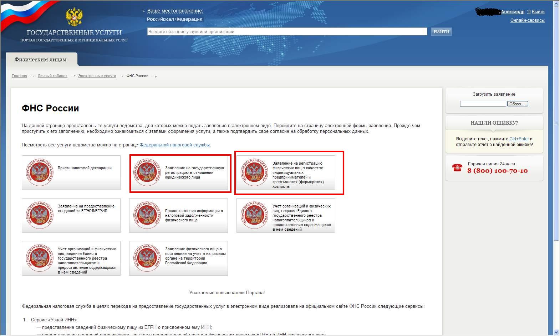Click the 'Ctrl+Enter' link
The width and height of the screenshot is (560, 336).
pyautogui.click(x=519, y=139)
